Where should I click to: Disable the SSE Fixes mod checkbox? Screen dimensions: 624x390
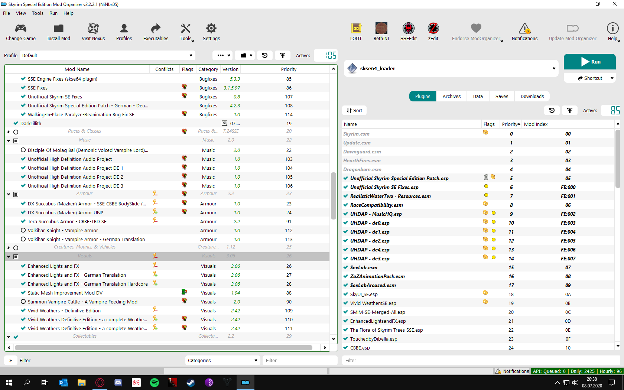tap(23, 88)
